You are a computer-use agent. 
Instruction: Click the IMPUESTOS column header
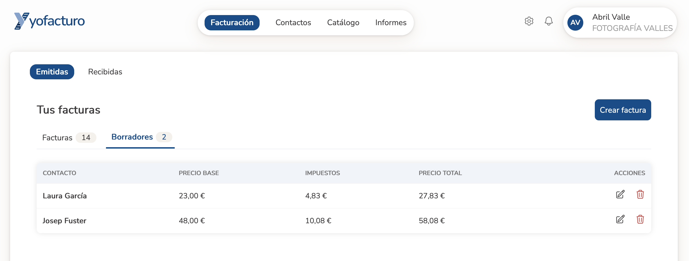tap(323, 173)
